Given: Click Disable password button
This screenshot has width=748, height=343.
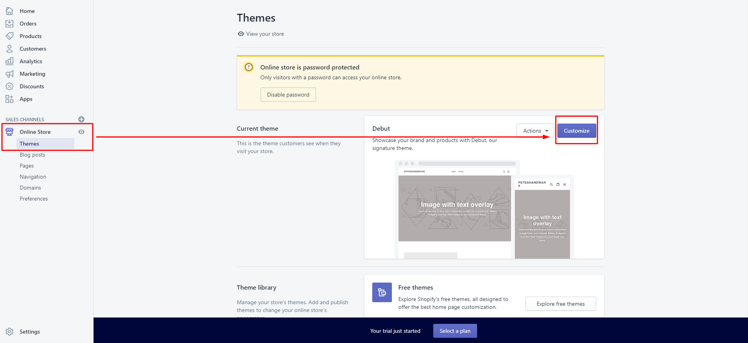Looking at the screenshot, I should point(288,95).
